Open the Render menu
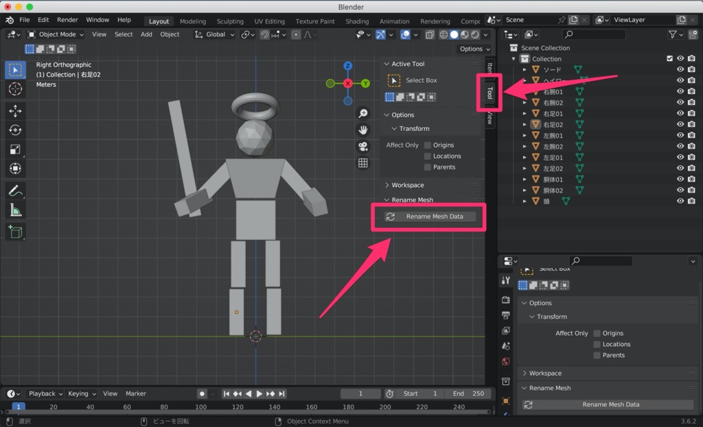 67,20
